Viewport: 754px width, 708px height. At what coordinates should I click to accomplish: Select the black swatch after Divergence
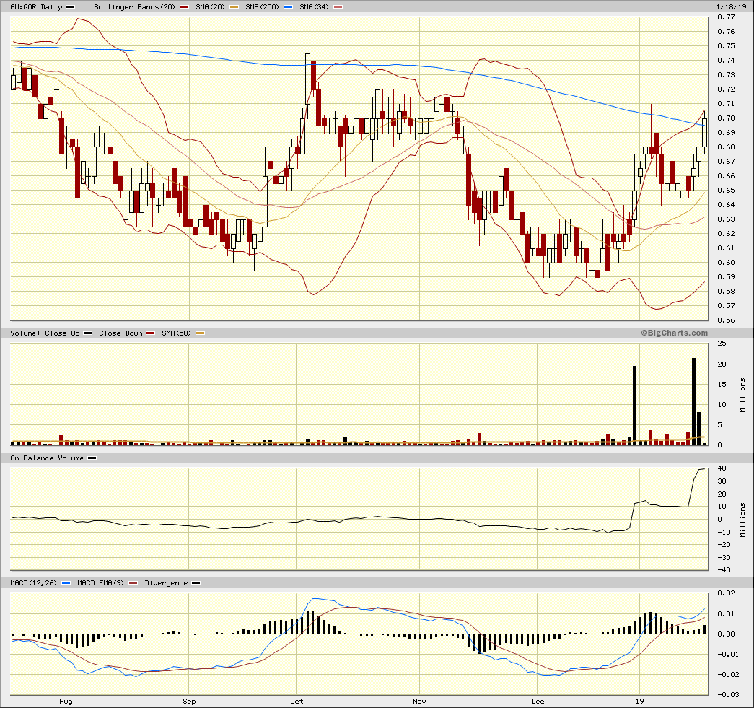[x=196, y=583]
